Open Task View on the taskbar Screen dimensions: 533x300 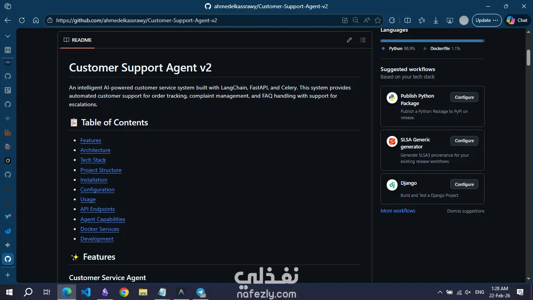click(47, 292)
